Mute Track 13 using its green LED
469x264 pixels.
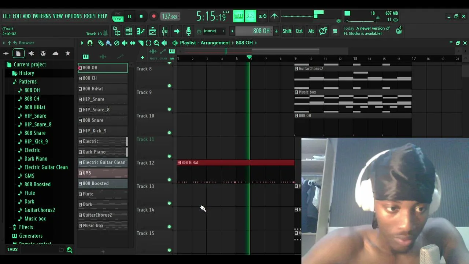[x=169, y=203]
